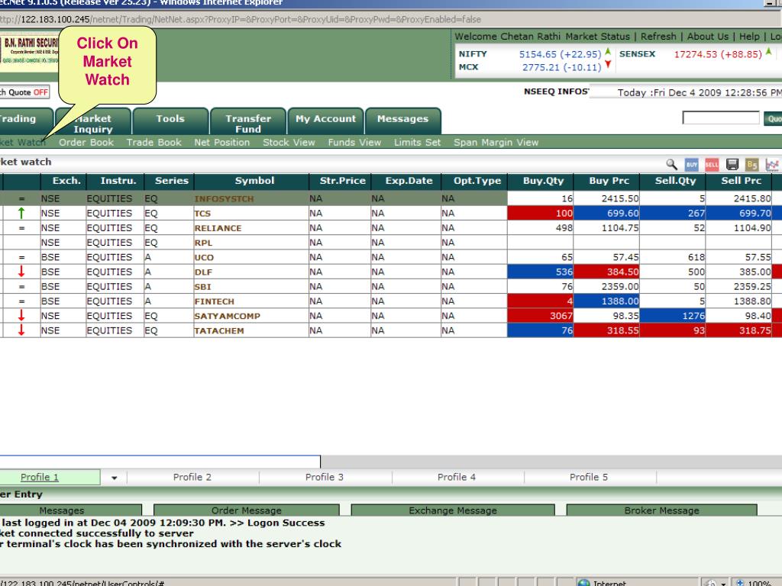Click the Help link
782x586 pixels.
749,37
